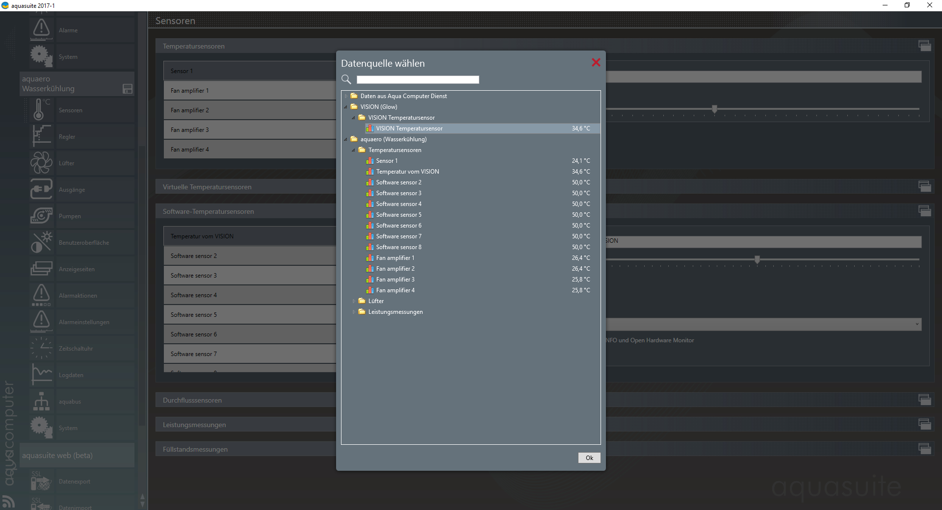Click the software sensor offset slider handle
Image resolution: width=942 pixels, height=510 pixels.
757,259
